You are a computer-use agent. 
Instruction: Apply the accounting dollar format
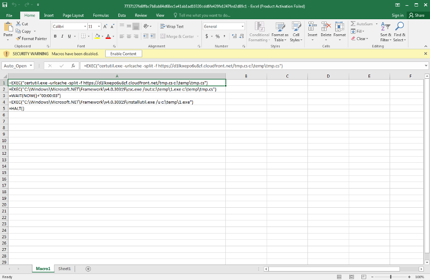coord(207,36)
